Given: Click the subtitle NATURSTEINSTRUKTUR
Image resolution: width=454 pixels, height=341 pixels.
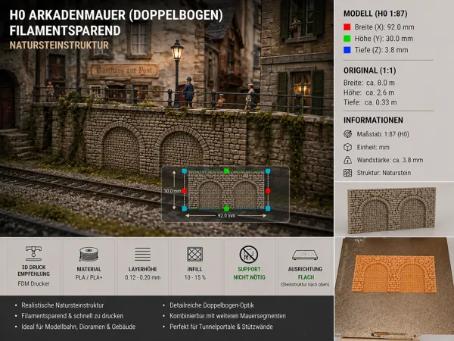Looking at the screenshot, I should [59, 45].
